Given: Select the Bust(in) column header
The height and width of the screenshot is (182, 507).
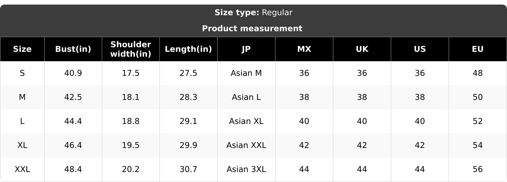Looking at the screenshot, I should pos(73,49).
